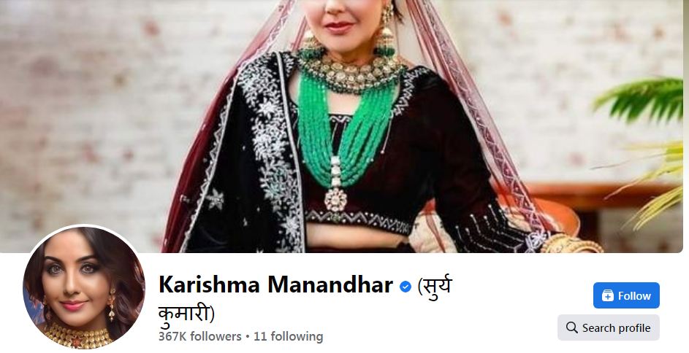Screen dimensions: 689x353
Task: Click the blue verified badge checkmark
Action: click(405, 287)
